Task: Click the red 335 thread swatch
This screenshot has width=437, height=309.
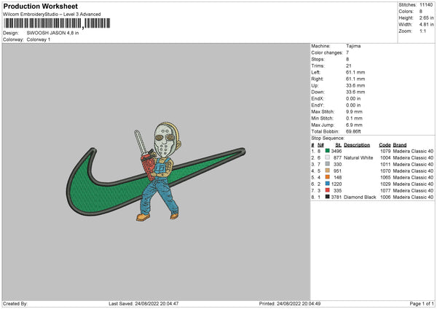Action: pos(328,189)
